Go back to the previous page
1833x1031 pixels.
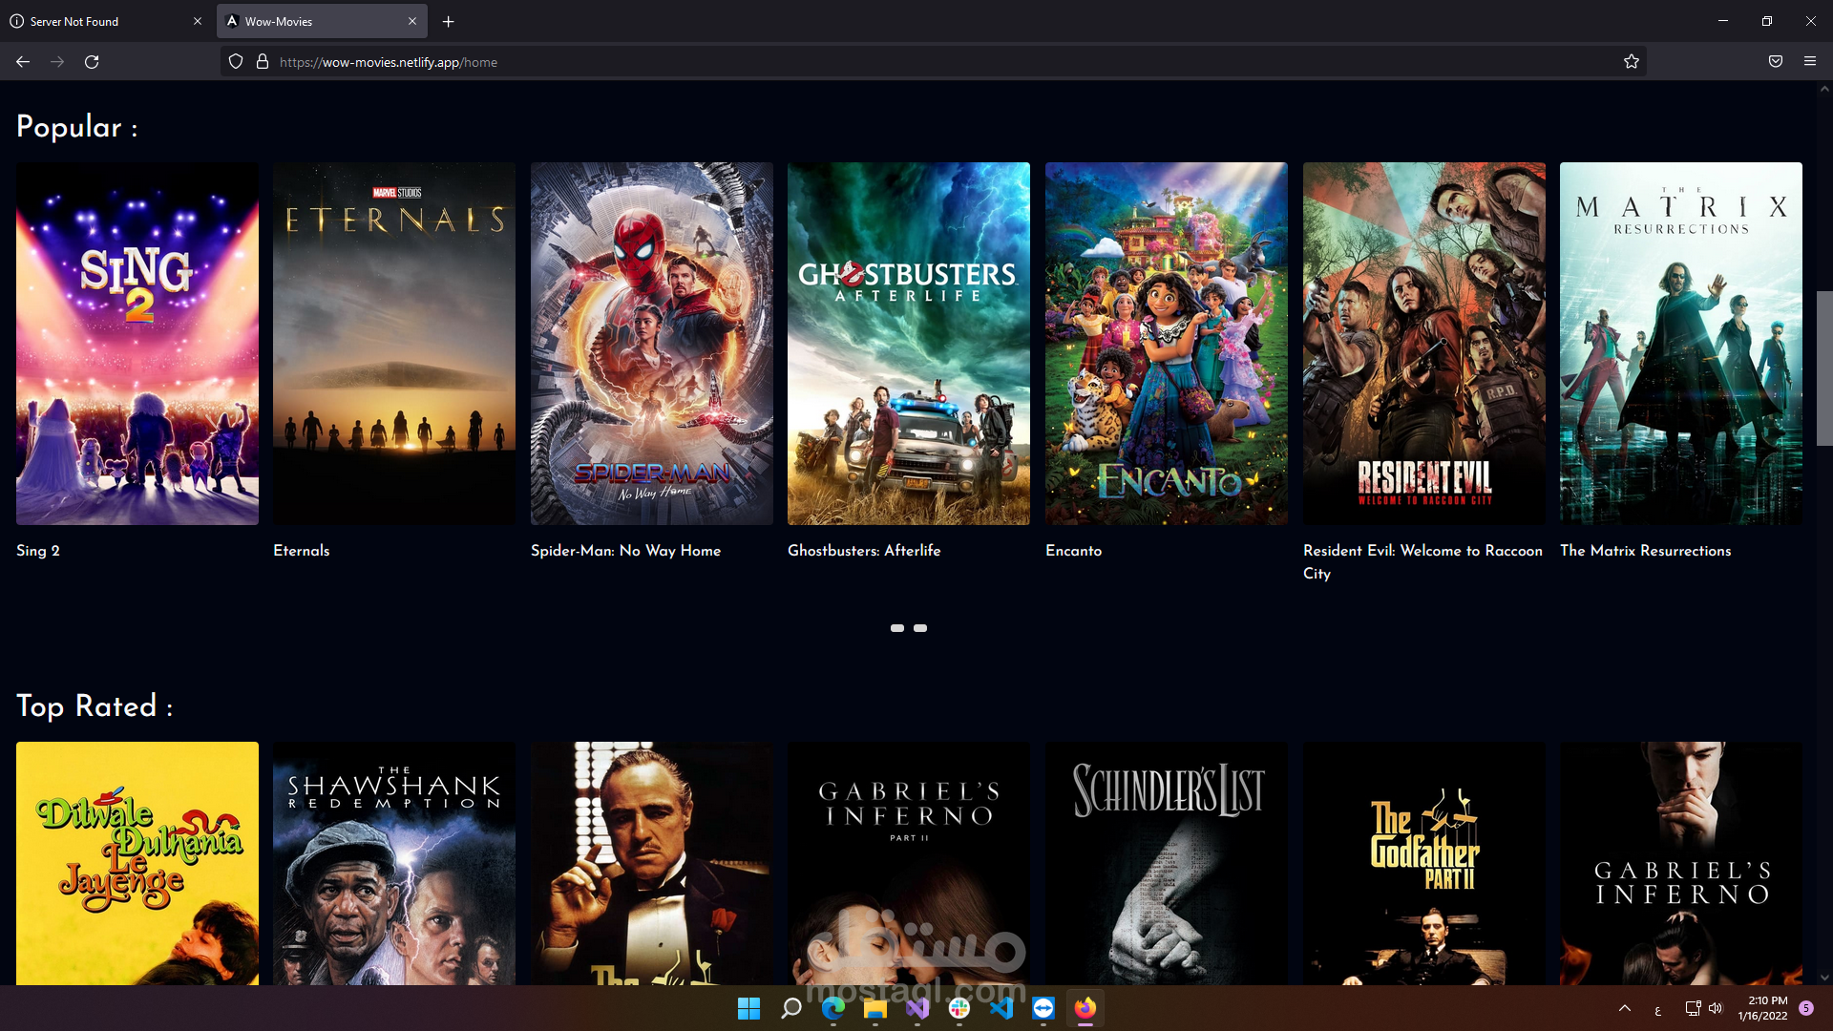(23, 62)
